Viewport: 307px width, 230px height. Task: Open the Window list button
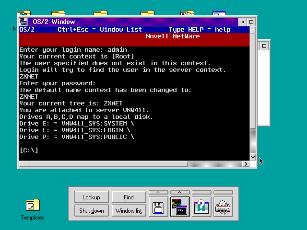pyautogui.click(x=129, y=210)
